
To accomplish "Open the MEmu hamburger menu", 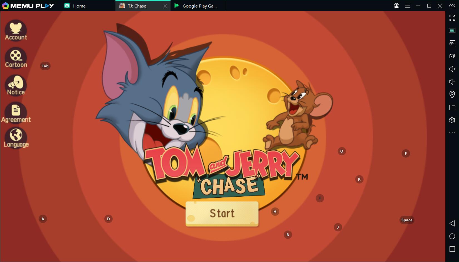I will [408, 6].
